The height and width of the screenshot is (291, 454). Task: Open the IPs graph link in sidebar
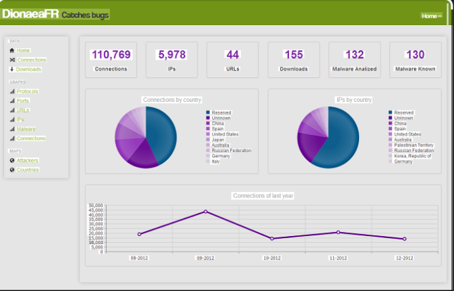[x=20, y=119]
